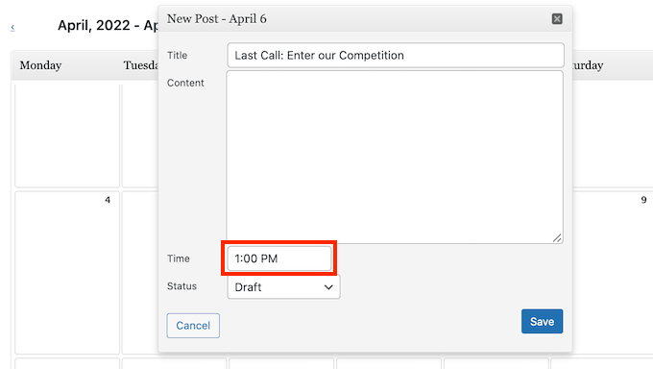Click the Status field label

(181, 286)
